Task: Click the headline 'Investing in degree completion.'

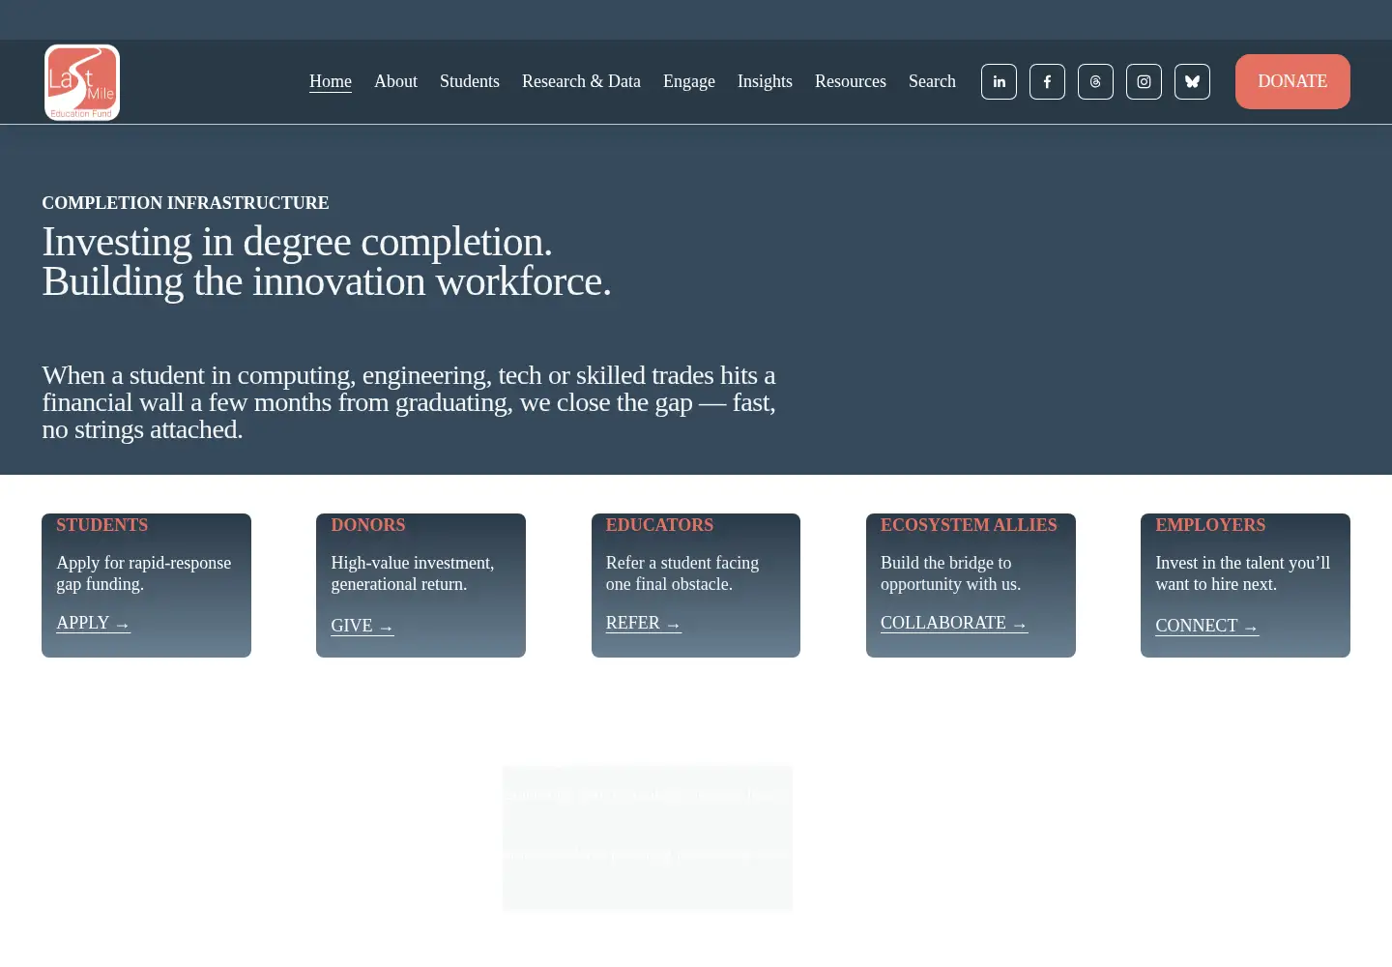Action: (297, 242)
